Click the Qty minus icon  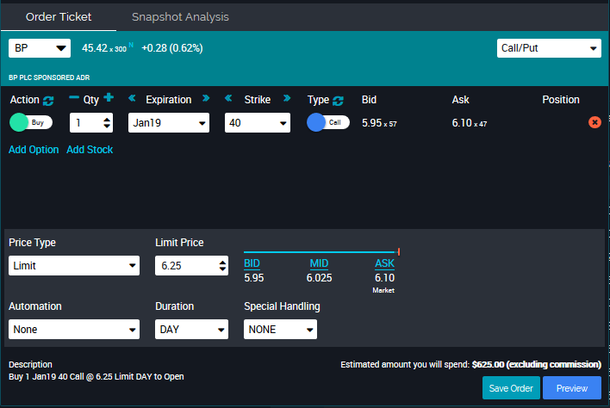point(74,99)
